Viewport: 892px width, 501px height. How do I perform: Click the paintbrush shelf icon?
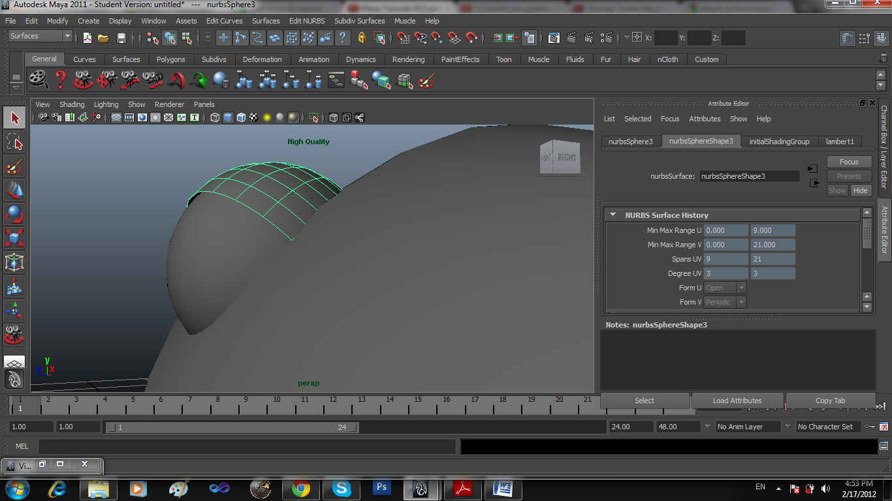tap(426, 80)
